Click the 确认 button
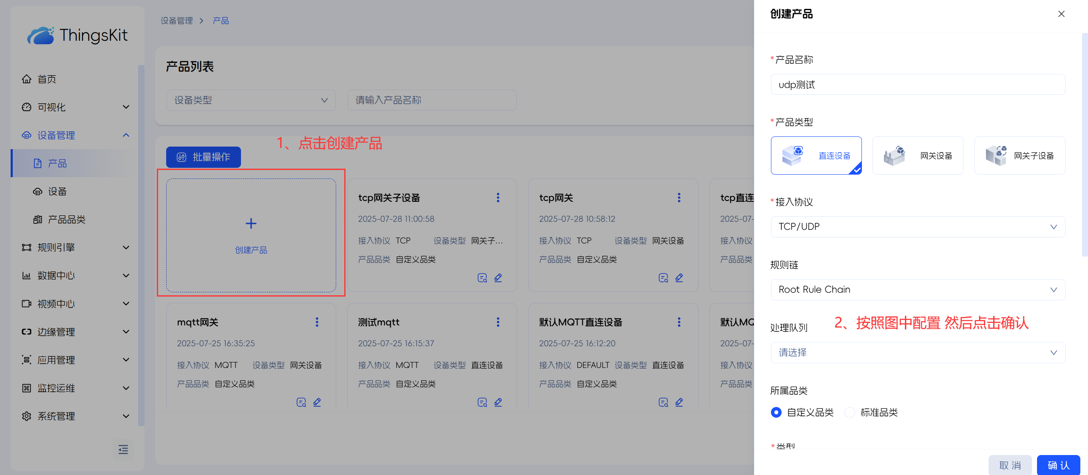Image resolution: width=1088 pixels, height=475 pixels. pos(1058,465)
